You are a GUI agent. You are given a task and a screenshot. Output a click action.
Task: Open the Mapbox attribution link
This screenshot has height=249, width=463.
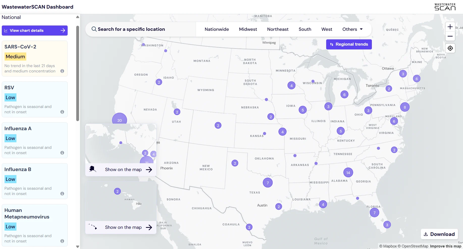click(x=388, y=246)
